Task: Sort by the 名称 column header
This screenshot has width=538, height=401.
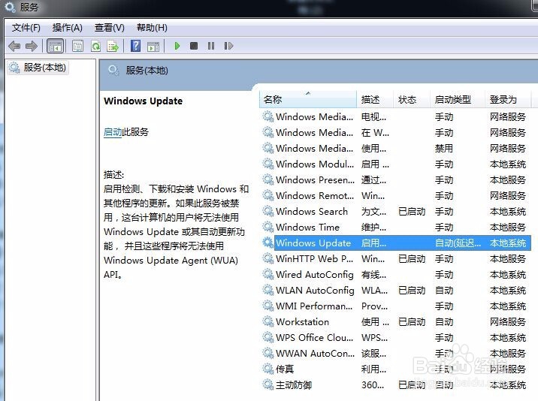Action: click(308, 99)
